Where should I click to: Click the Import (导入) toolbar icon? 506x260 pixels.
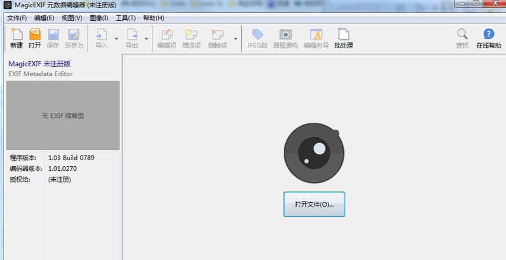[x=101, y=34]
